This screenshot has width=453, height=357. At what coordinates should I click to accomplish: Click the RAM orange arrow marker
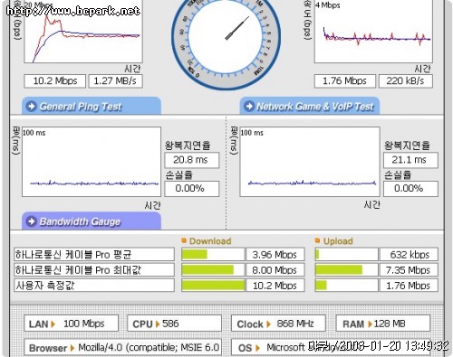tap(370, 324)
